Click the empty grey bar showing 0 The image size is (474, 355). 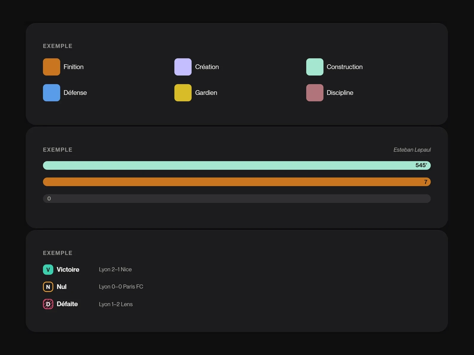[237, 199]
